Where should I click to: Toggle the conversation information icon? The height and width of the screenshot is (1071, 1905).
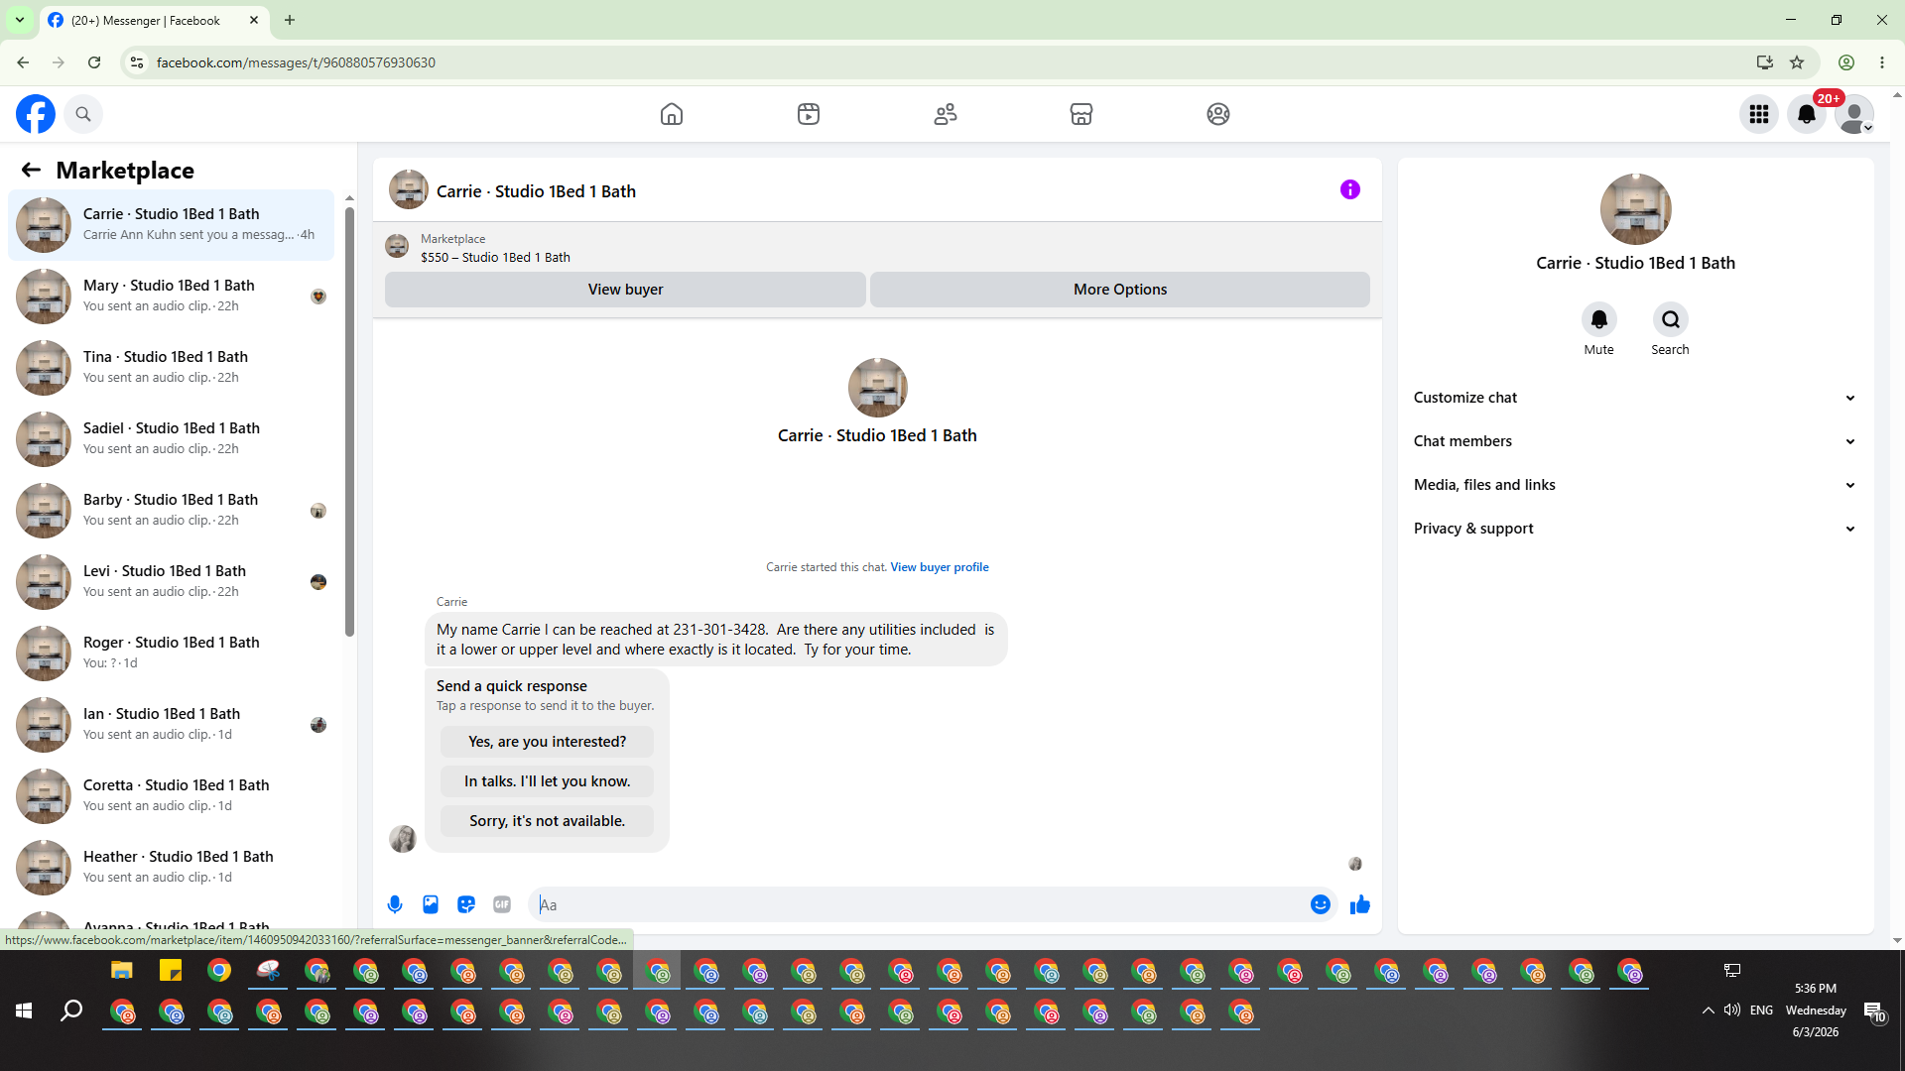click(x=1350, y=189)
